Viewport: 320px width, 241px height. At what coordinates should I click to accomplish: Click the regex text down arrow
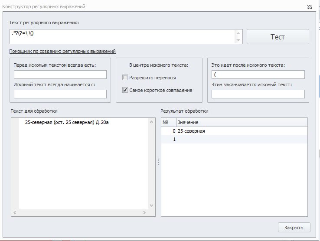[x=238, y=40]
